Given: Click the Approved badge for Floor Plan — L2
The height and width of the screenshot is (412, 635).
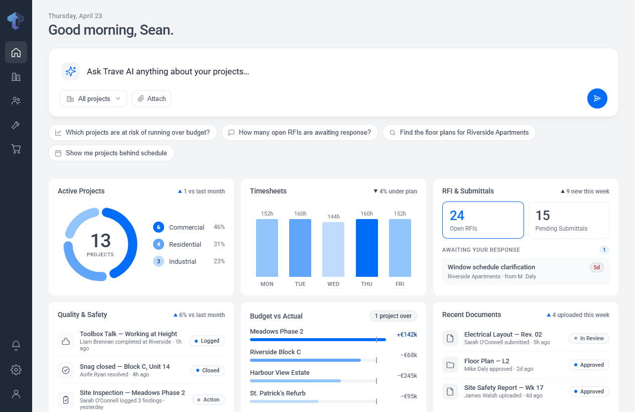Looking at the screenshot, I should 589,365.
